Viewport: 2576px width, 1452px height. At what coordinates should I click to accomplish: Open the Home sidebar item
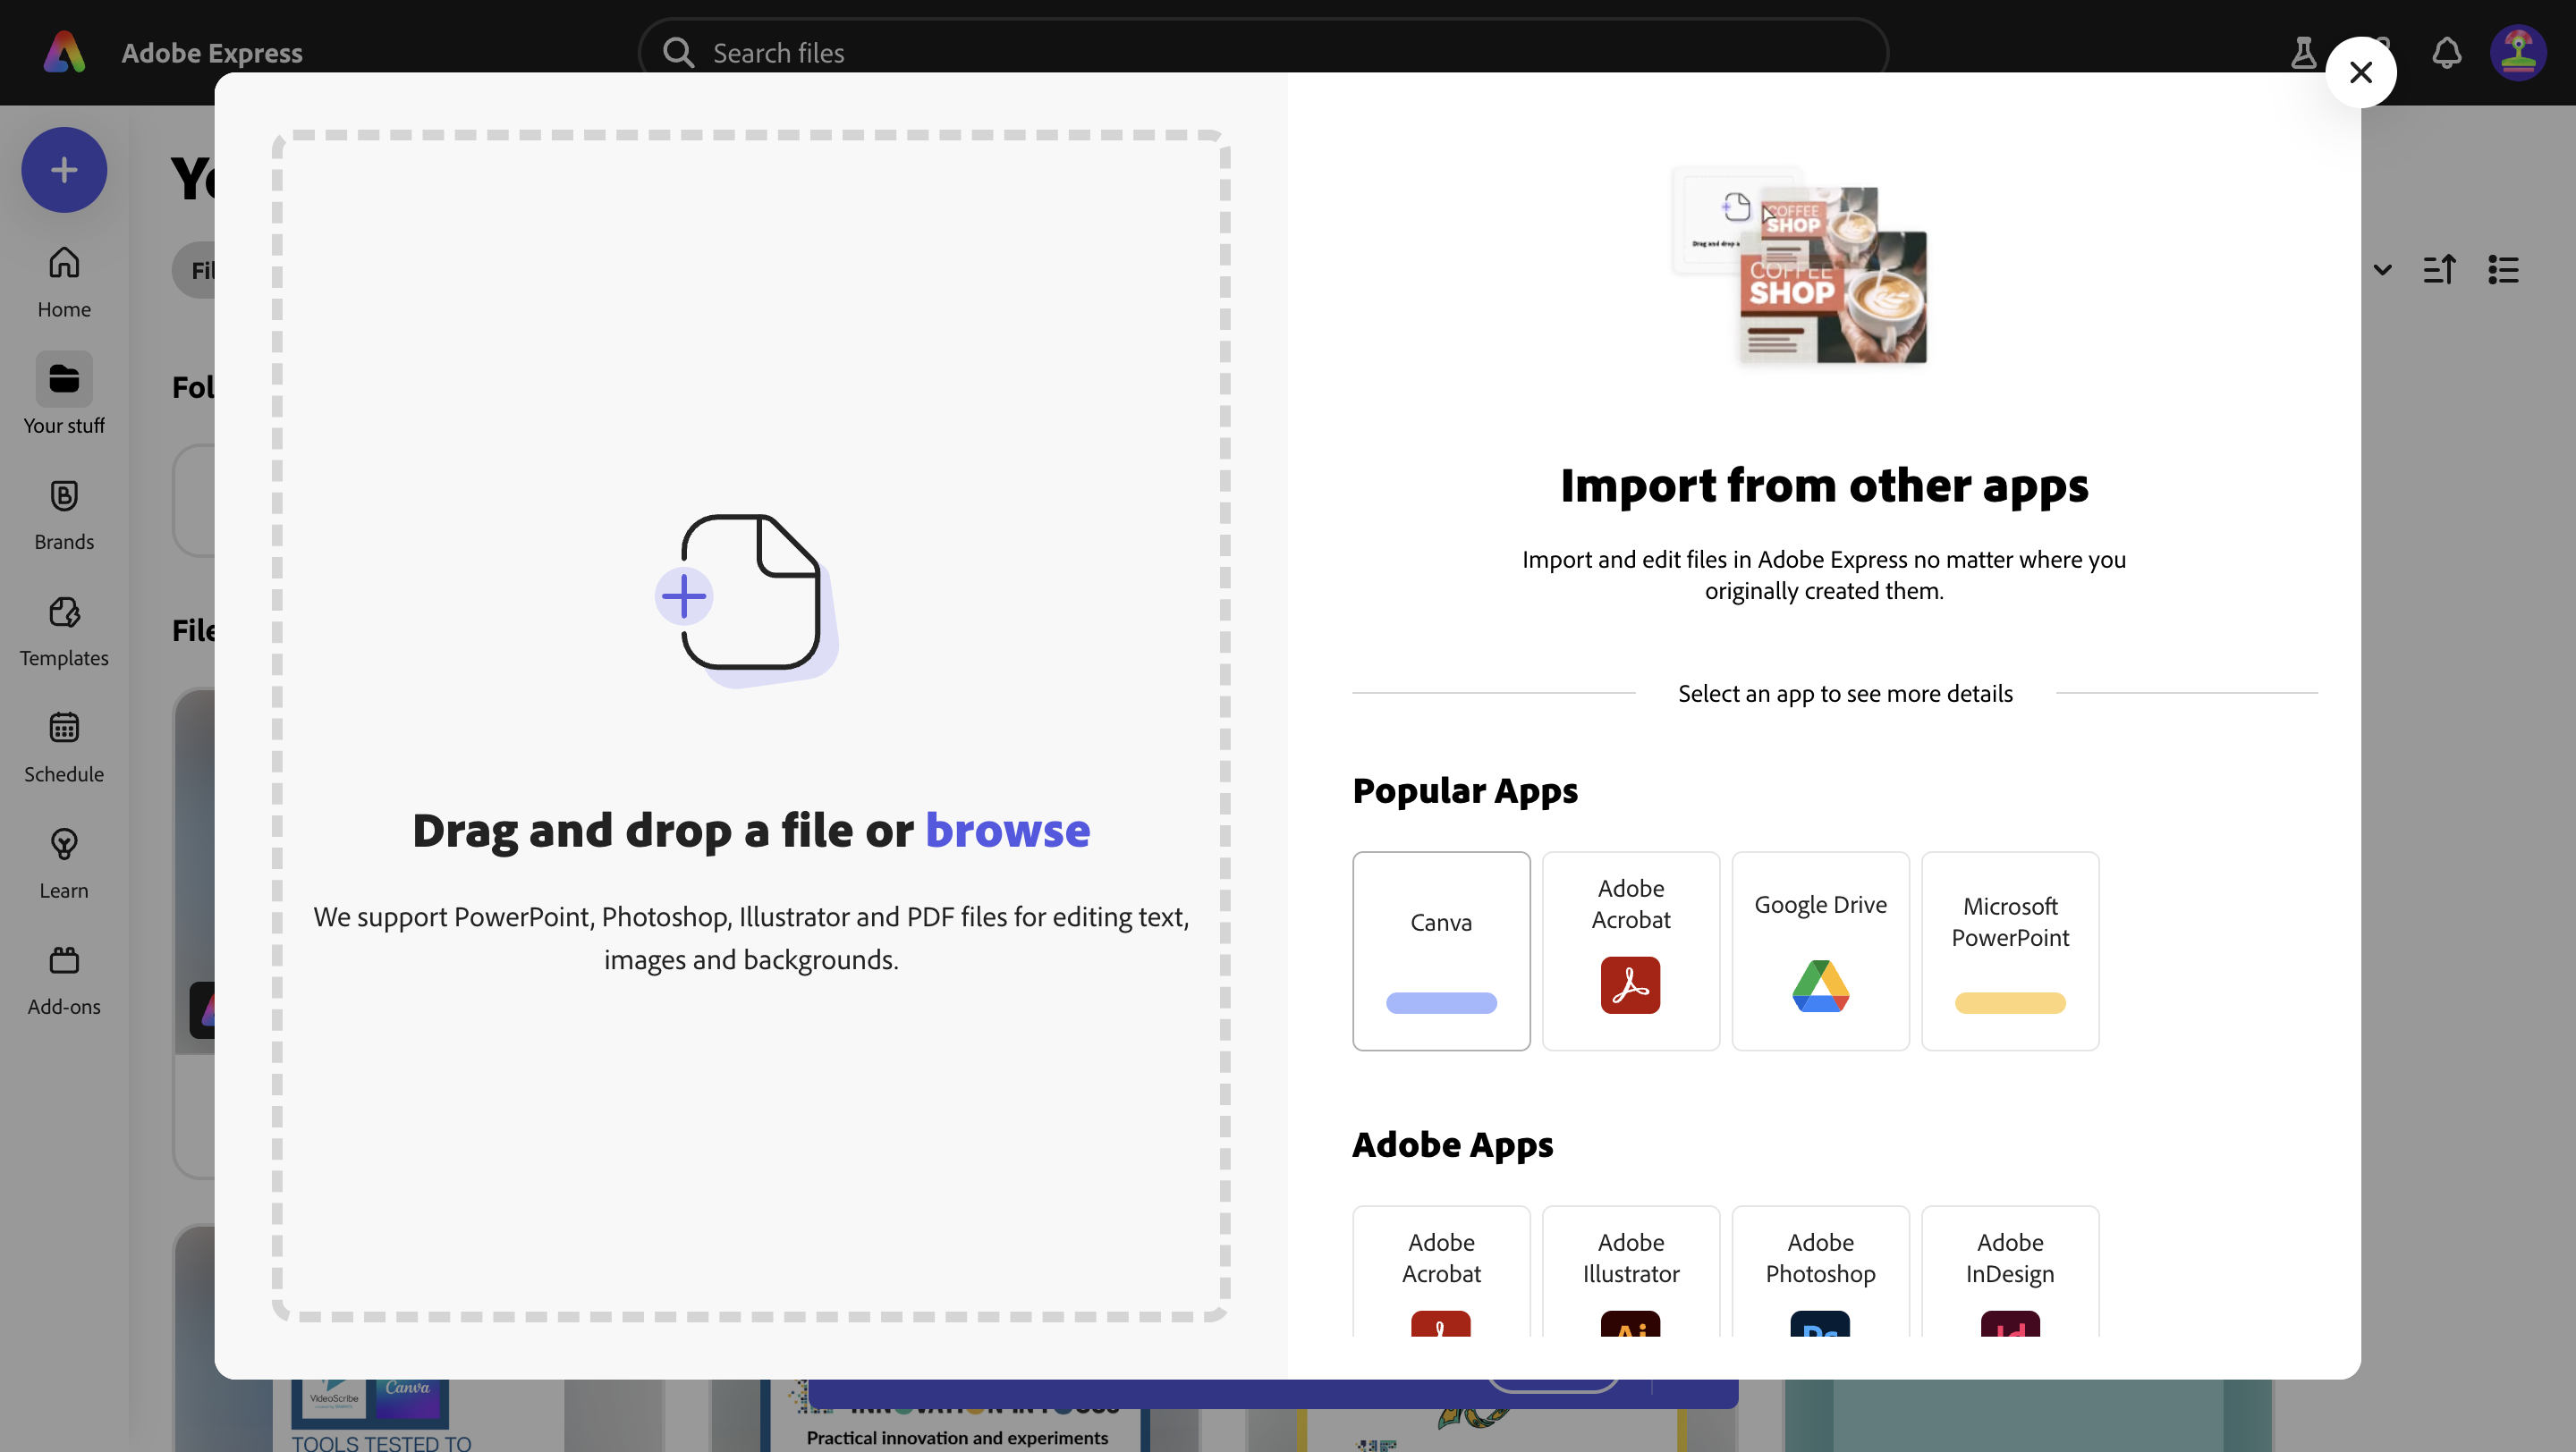click(64, 281)
